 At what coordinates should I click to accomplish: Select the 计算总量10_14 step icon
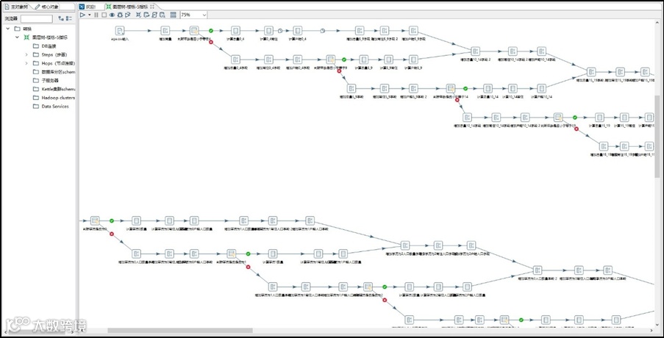pyautogui.click(x=488, y=88)
